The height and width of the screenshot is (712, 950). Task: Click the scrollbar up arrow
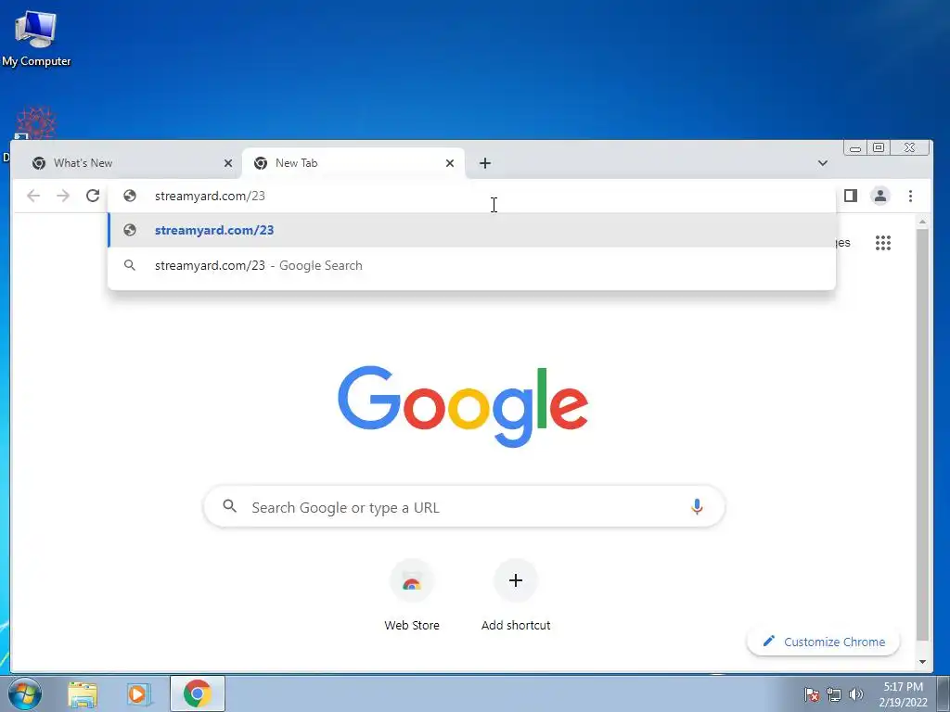click(x=922, y=222)
